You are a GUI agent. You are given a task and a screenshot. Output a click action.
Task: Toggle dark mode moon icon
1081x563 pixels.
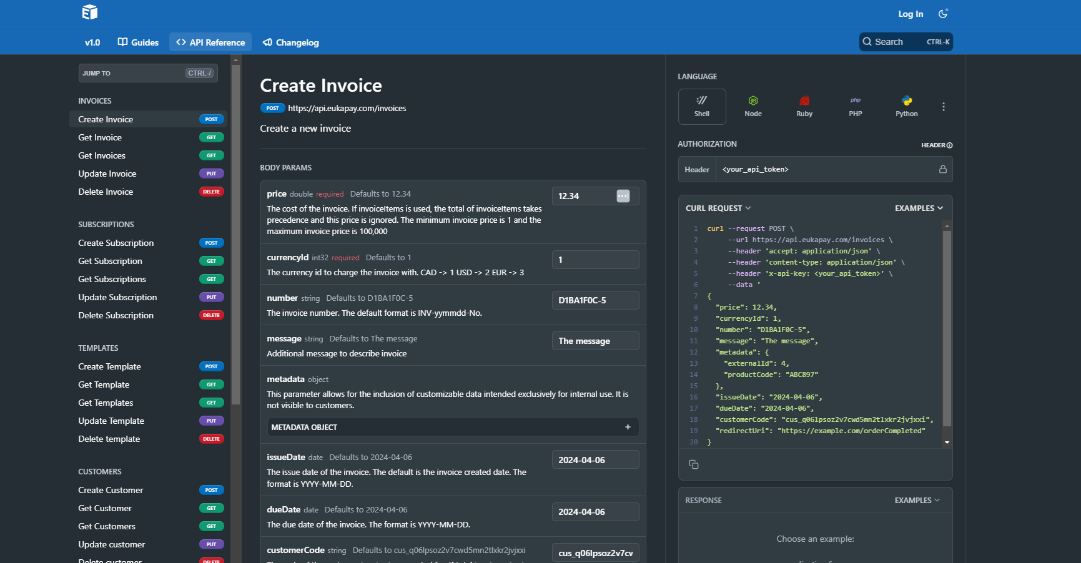(943, 14)
